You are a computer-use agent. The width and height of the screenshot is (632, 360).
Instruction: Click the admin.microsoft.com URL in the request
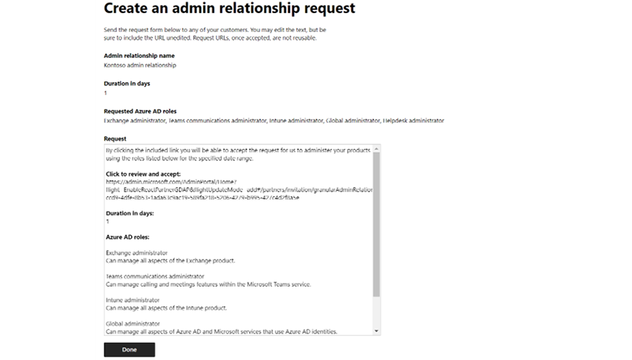point(239,190)
